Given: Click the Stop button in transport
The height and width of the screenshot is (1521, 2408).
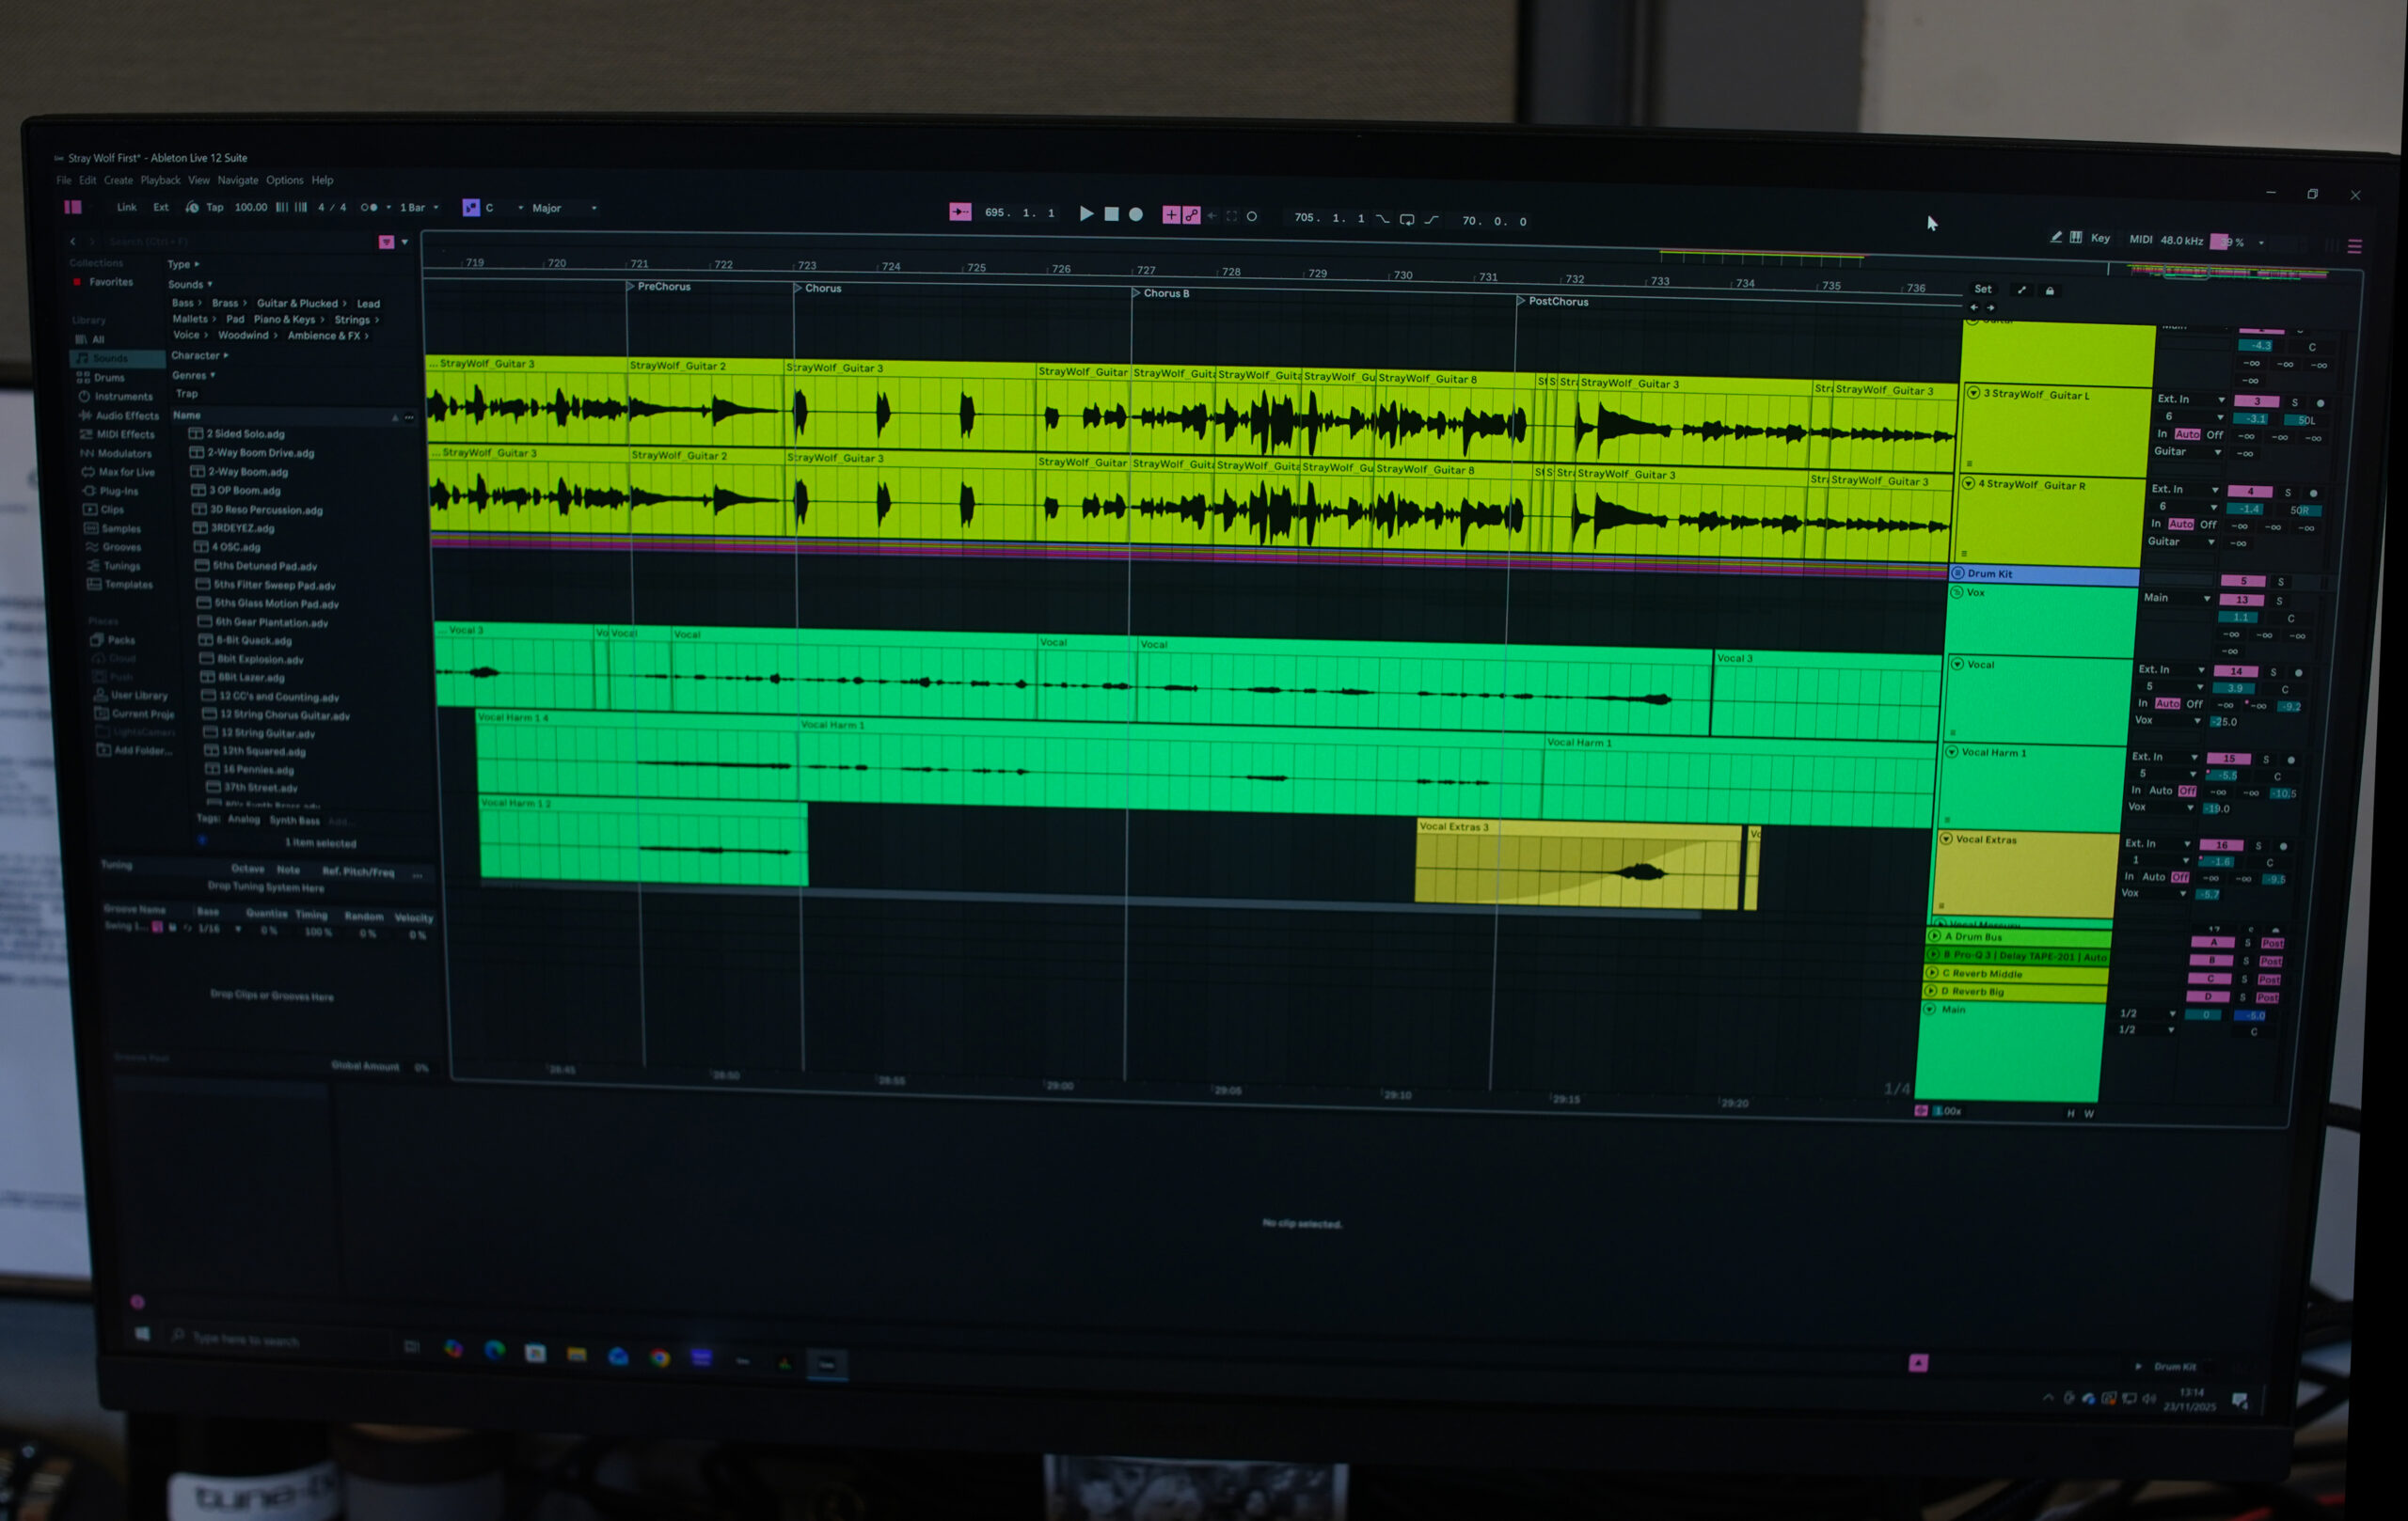Looking at the screenshot, I should 1111,213.
